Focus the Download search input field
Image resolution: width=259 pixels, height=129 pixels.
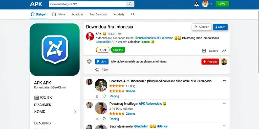click(87, 4)
